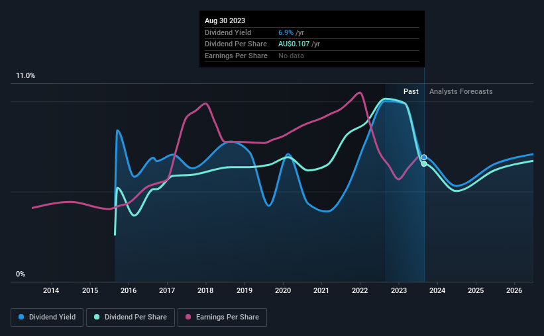Viewport: 544px width, 336px height.
Task: Click the 2019 x-axis label
Action: point(245,290)
